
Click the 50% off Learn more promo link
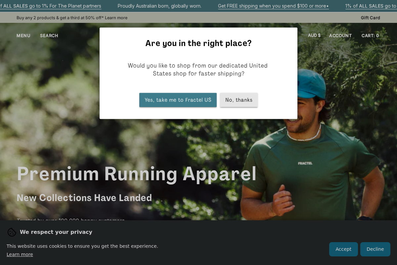point(72,18)
